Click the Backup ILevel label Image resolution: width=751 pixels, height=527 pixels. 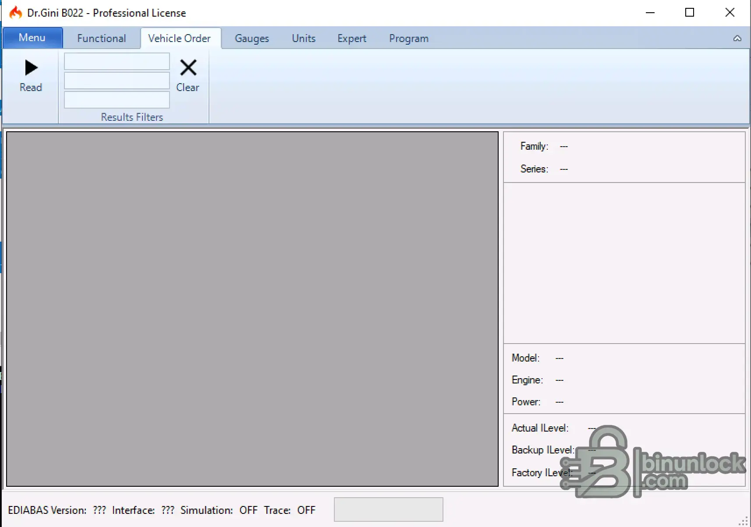(543, 450)
